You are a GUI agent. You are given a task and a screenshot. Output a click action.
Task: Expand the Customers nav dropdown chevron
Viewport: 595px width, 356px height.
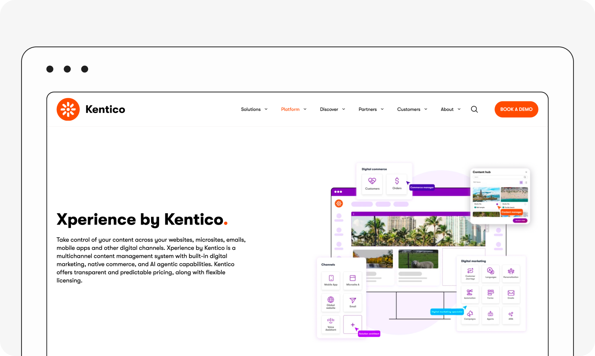click(426, 109)
